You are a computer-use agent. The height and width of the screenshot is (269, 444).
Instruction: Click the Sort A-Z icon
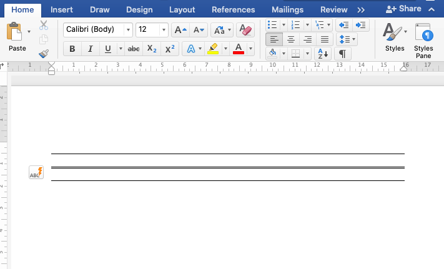pyautogui.click(x=323, y=54)
